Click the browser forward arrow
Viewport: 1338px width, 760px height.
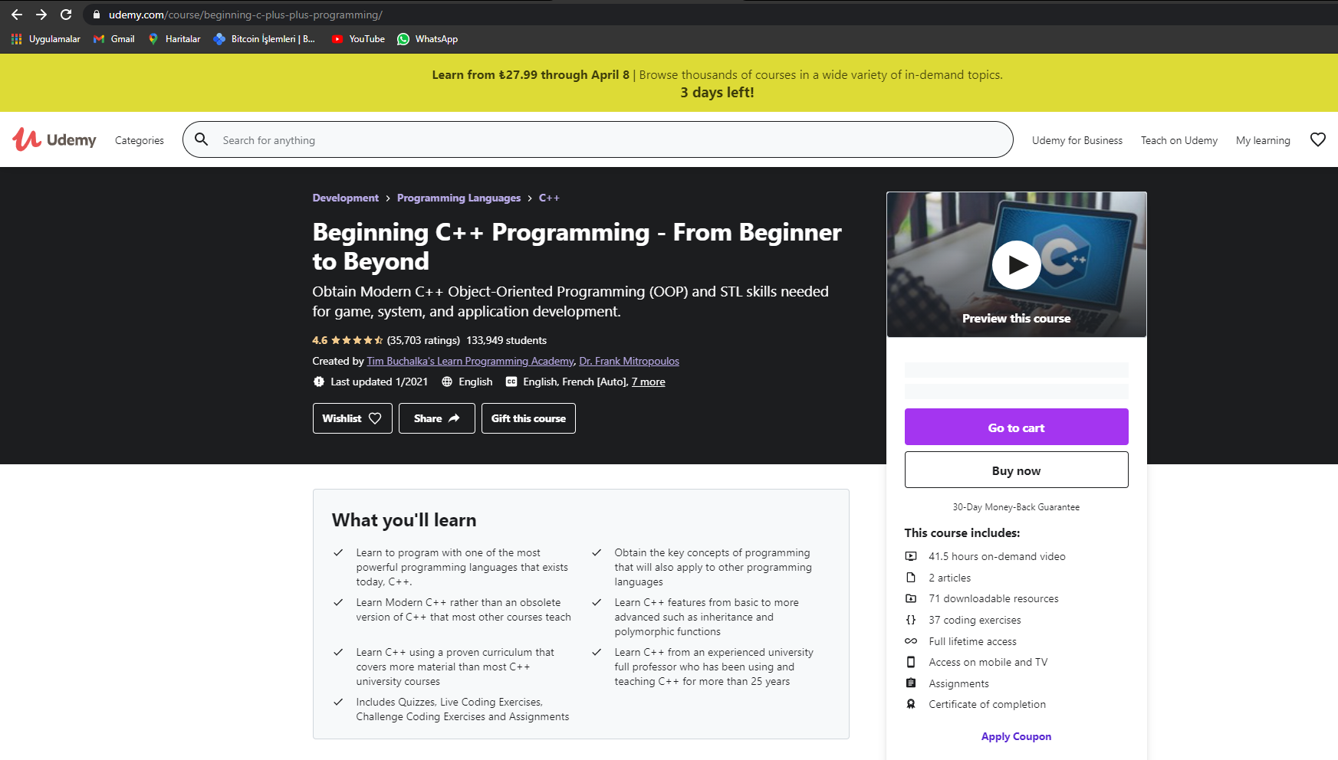click(x=41, y=15)
